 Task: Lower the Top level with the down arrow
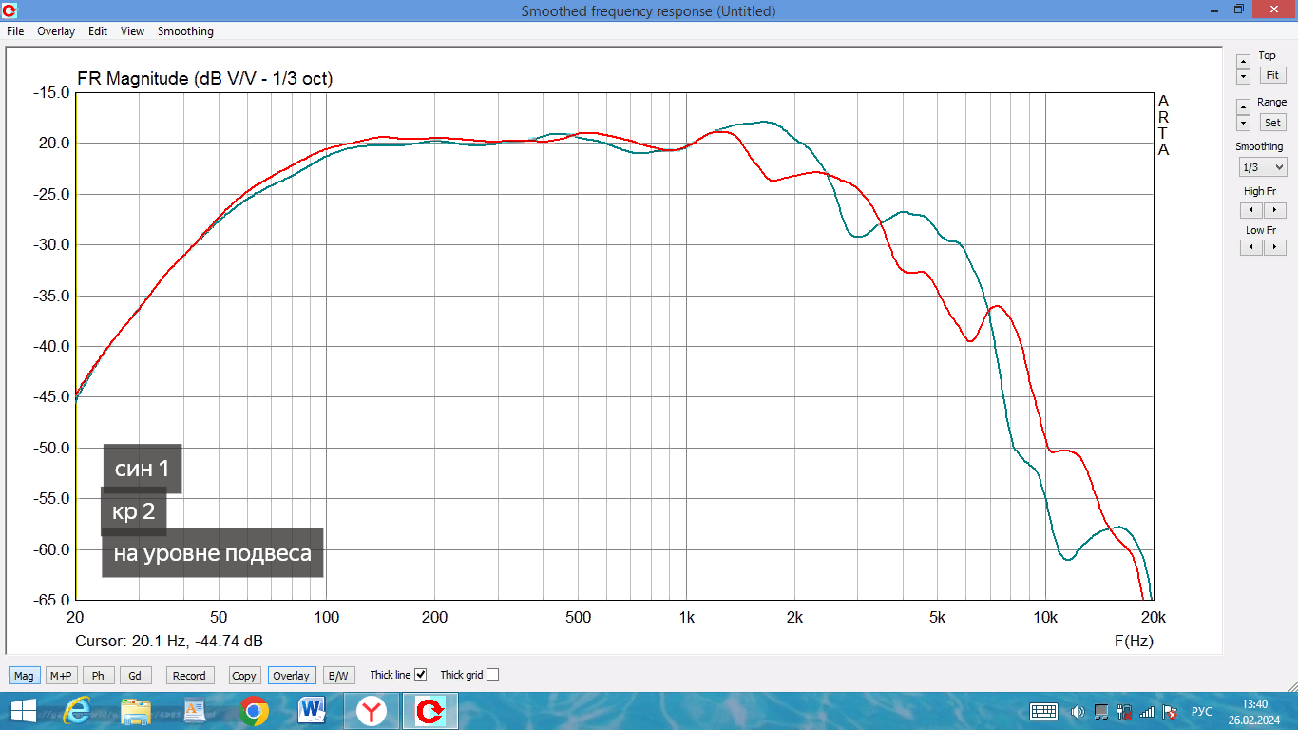point(1243,76)
